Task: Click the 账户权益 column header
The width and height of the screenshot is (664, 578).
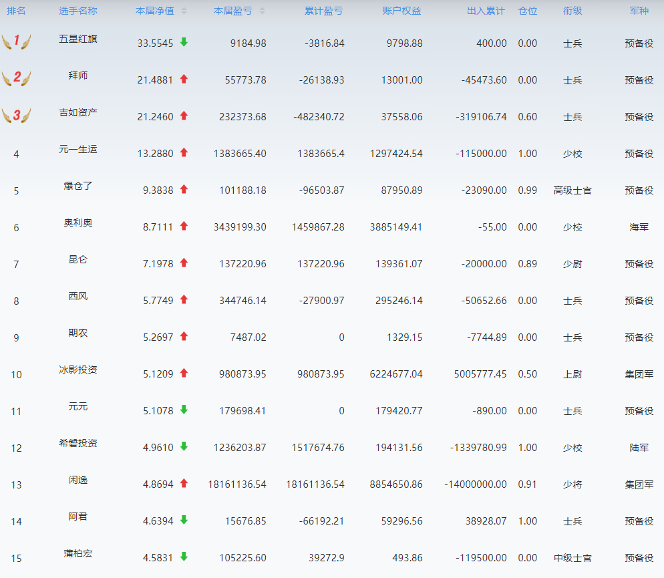Action: pos(402,11)
